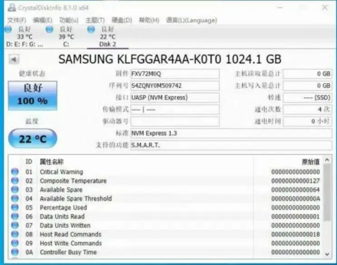Screen dimensions: 337x265
Task: Click the host reads total 0 GB field
Action: [x=308, y=74]
